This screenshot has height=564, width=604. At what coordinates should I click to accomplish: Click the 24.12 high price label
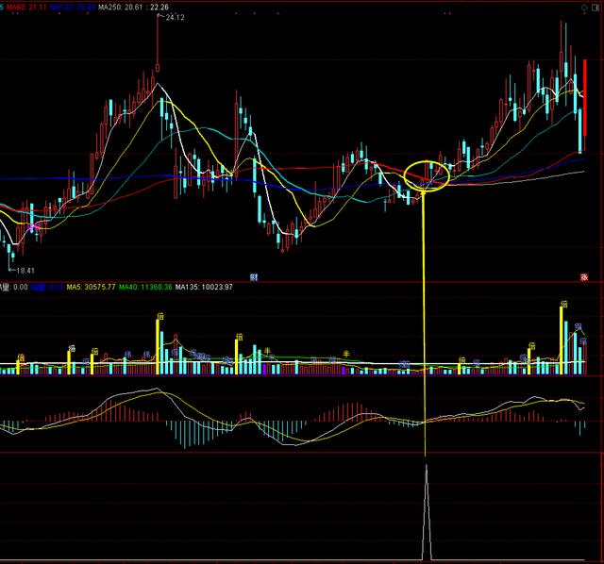(x=175, y=17)
